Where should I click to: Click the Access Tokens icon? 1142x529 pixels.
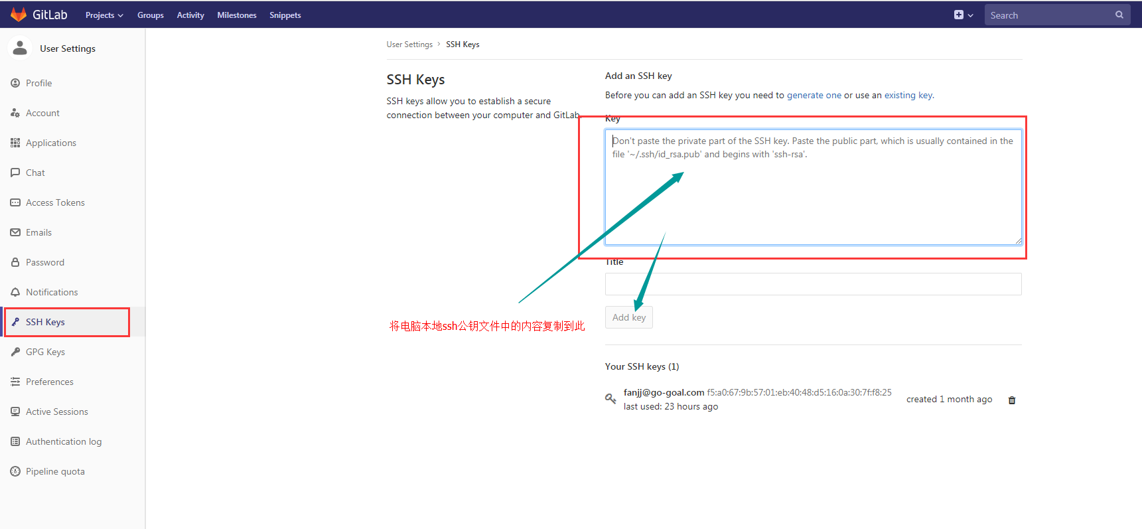coord(15,202)
